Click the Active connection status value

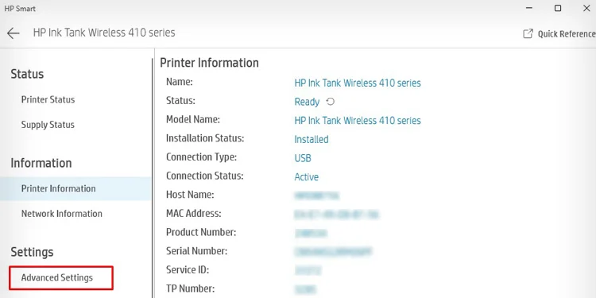[x=307, y=176]
